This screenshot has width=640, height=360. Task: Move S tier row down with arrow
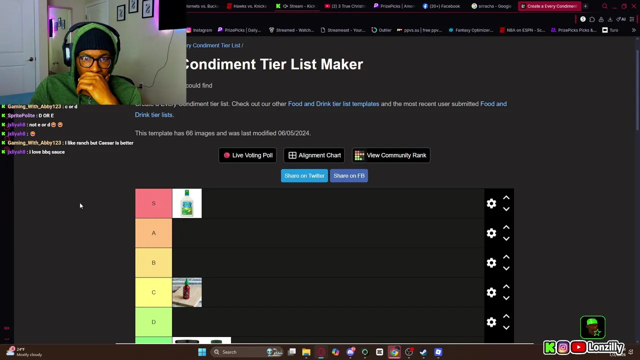click(506, 209)
